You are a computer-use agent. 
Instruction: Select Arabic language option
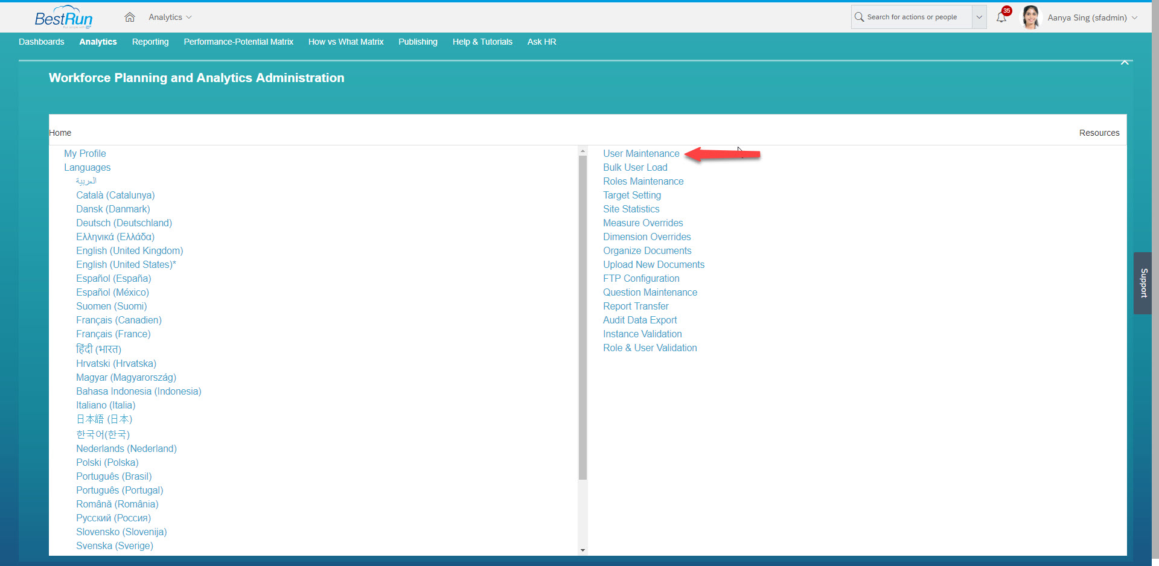86,181
